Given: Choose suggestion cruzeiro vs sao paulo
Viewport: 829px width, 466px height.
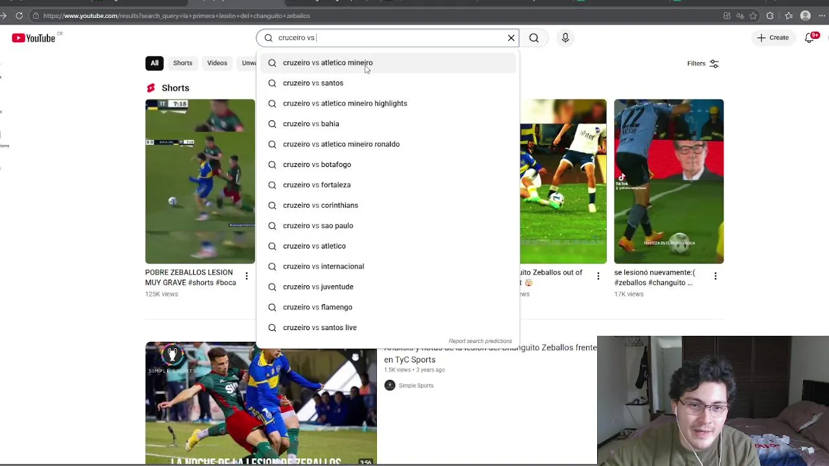Looking at the screenshot, I should tap(388, 226).
